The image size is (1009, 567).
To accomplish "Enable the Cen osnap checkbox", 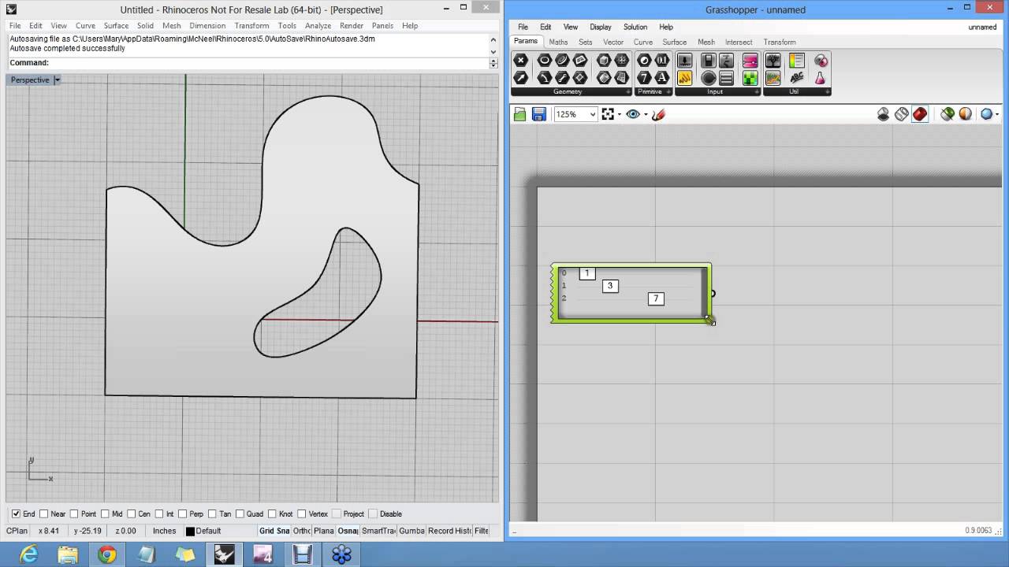I will [x=132, y=514].
